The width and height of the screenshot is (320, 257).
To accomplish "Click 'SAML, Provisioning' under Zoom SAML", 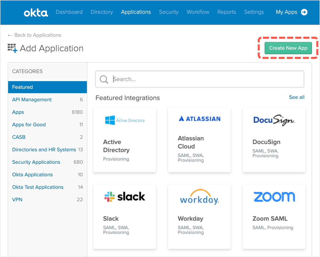I will pyautogui.click(x=273, y=227).
